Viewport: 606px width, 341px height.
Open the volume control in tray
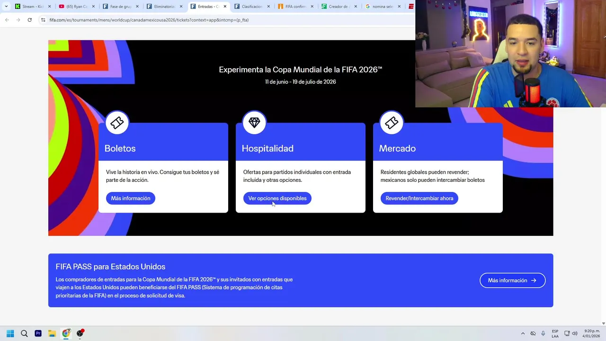click(575, 333)
